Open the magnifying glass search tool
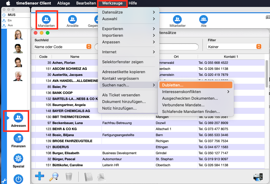Image resolution: width=270 pixels, height=184 pixels. (x=54, y=176)
